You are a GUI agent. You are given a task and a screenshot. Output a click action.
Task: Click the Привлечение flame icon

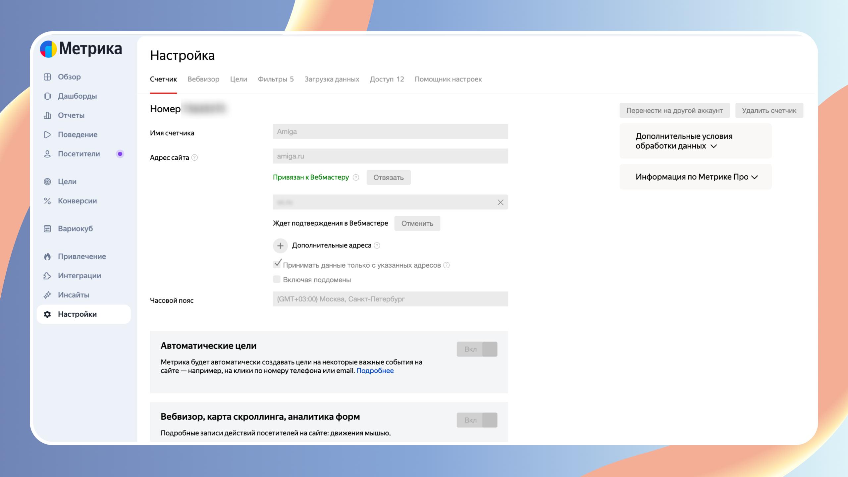(47, 256)
